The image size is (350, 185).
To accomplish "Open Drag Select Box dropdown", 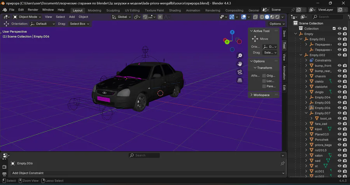I will pos(79,24).
